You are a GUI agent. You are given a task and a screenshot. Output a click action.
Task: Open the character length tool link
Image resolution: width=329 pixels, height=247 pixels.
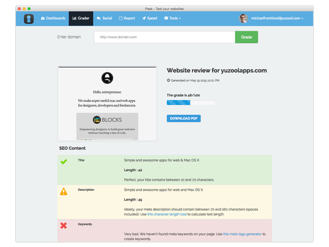167,214
